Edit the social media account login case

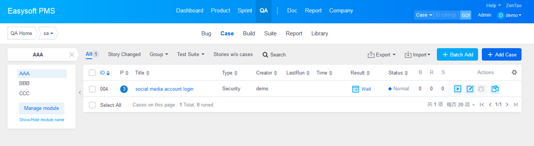[x=470, y=89]
